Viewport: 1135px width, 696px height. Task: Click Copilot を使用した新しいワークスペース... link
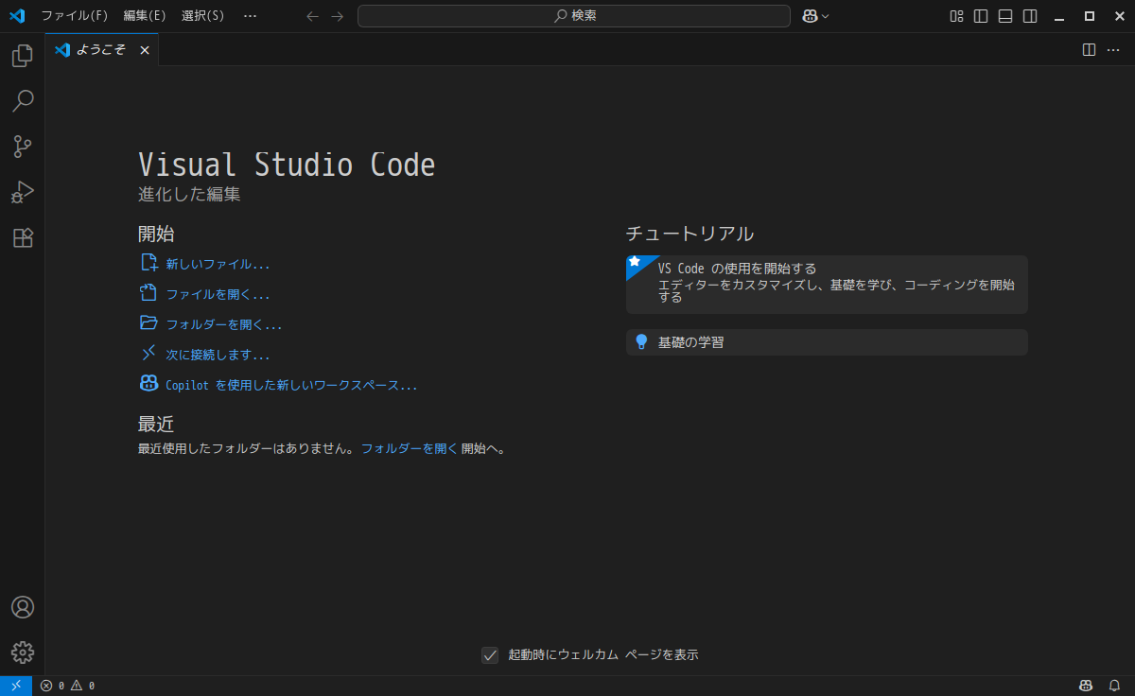coord(291,385)
